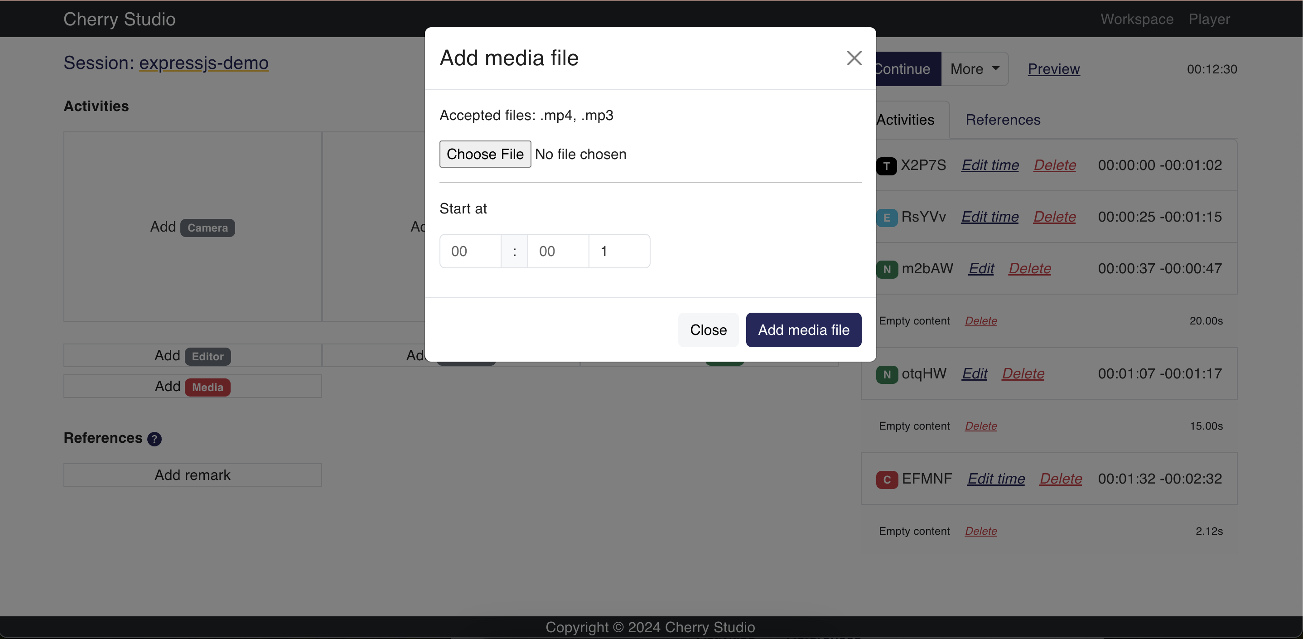
Task: Click the 00:01:07 -00:01:17 time range
Action: 1160,373
